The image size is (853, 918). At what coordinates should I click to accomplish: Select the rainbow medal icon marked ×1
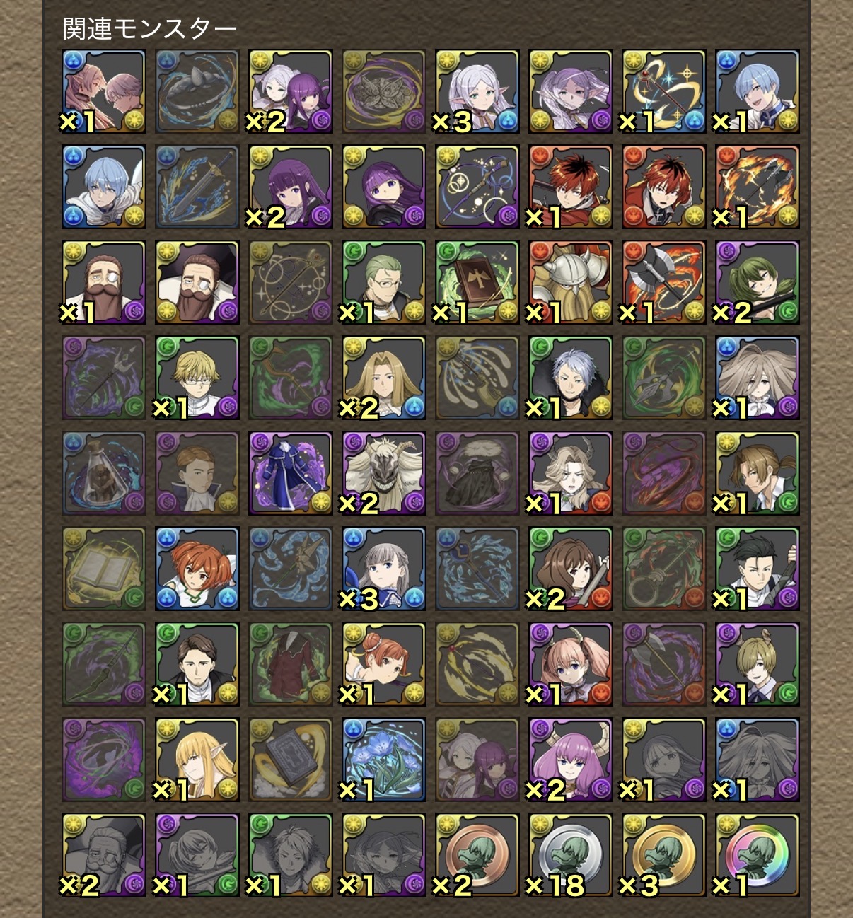[757, 855]
